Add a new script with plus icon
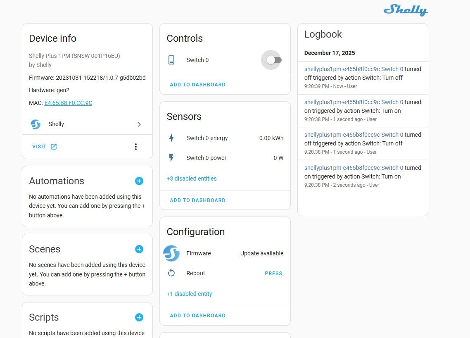470x338 pixels. [x=139, y=317]
